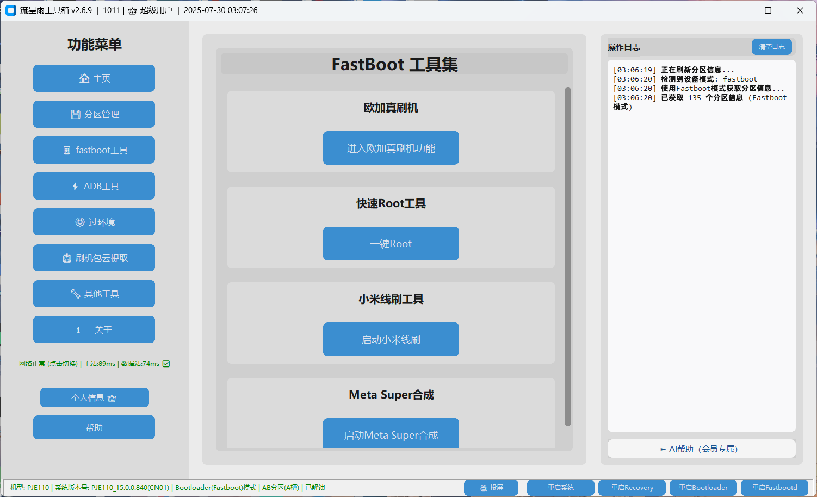Clear the log with 清空日志
Screen dimensions: 817x497
[771, 47]
